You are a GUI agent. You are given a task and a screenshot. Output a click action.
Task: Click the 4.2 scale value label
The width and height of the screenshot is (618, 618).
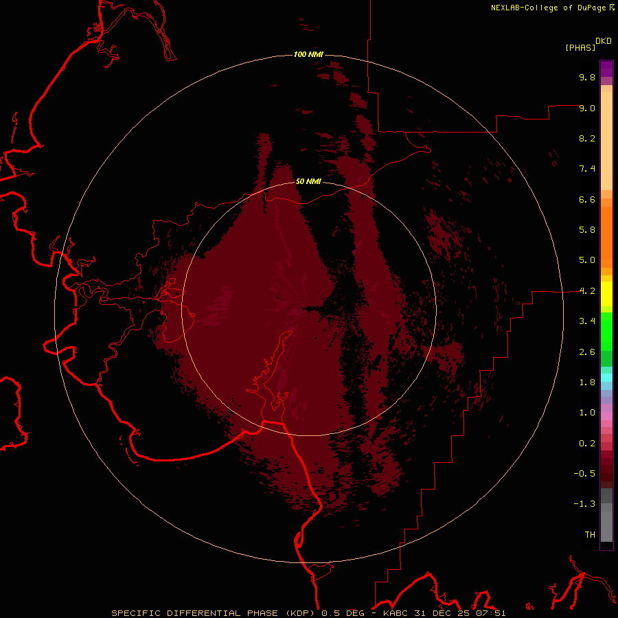[x=587, y=291]
